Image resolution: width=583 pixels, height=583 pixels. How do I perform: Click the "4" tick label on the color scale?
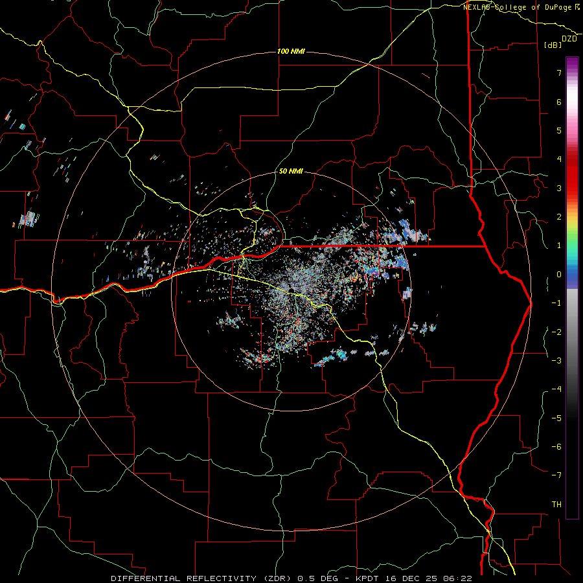tap(559, 159)
